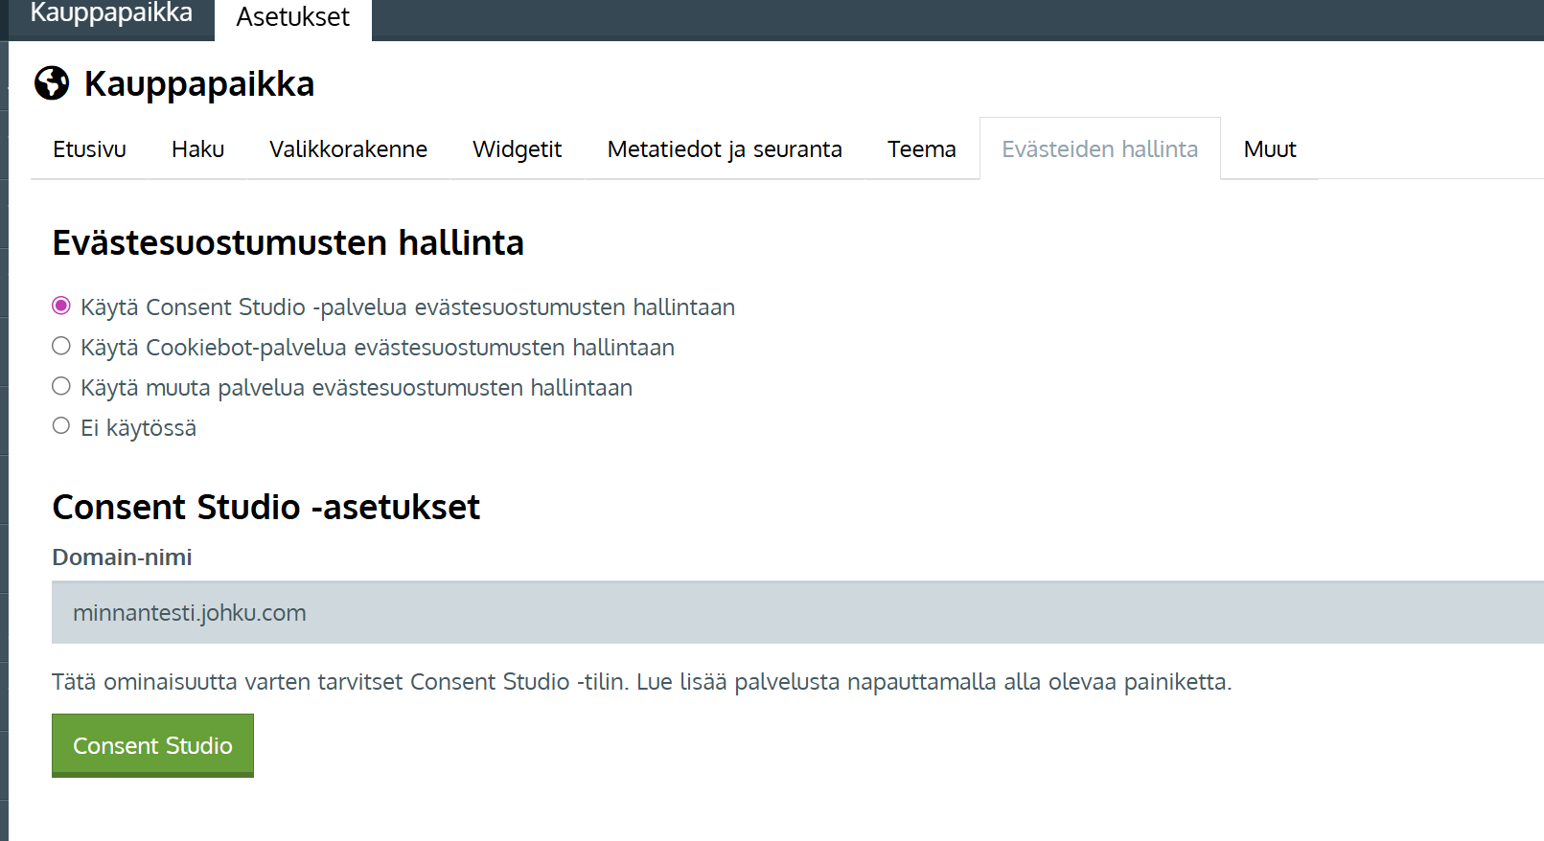Viewport: 1544px width, 841px height.
Task: Select 'Käytä muuta palvelua' radio button
Action: pyautogui.click(x=61, y=386)
